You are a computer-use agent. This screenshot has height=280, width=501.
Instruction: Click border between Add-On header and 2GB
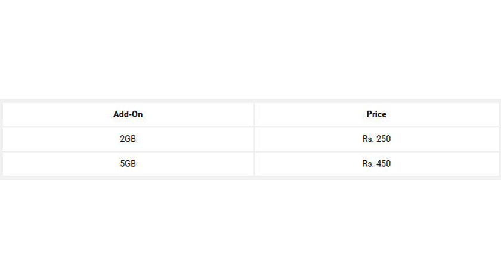[x=128, y=127]
